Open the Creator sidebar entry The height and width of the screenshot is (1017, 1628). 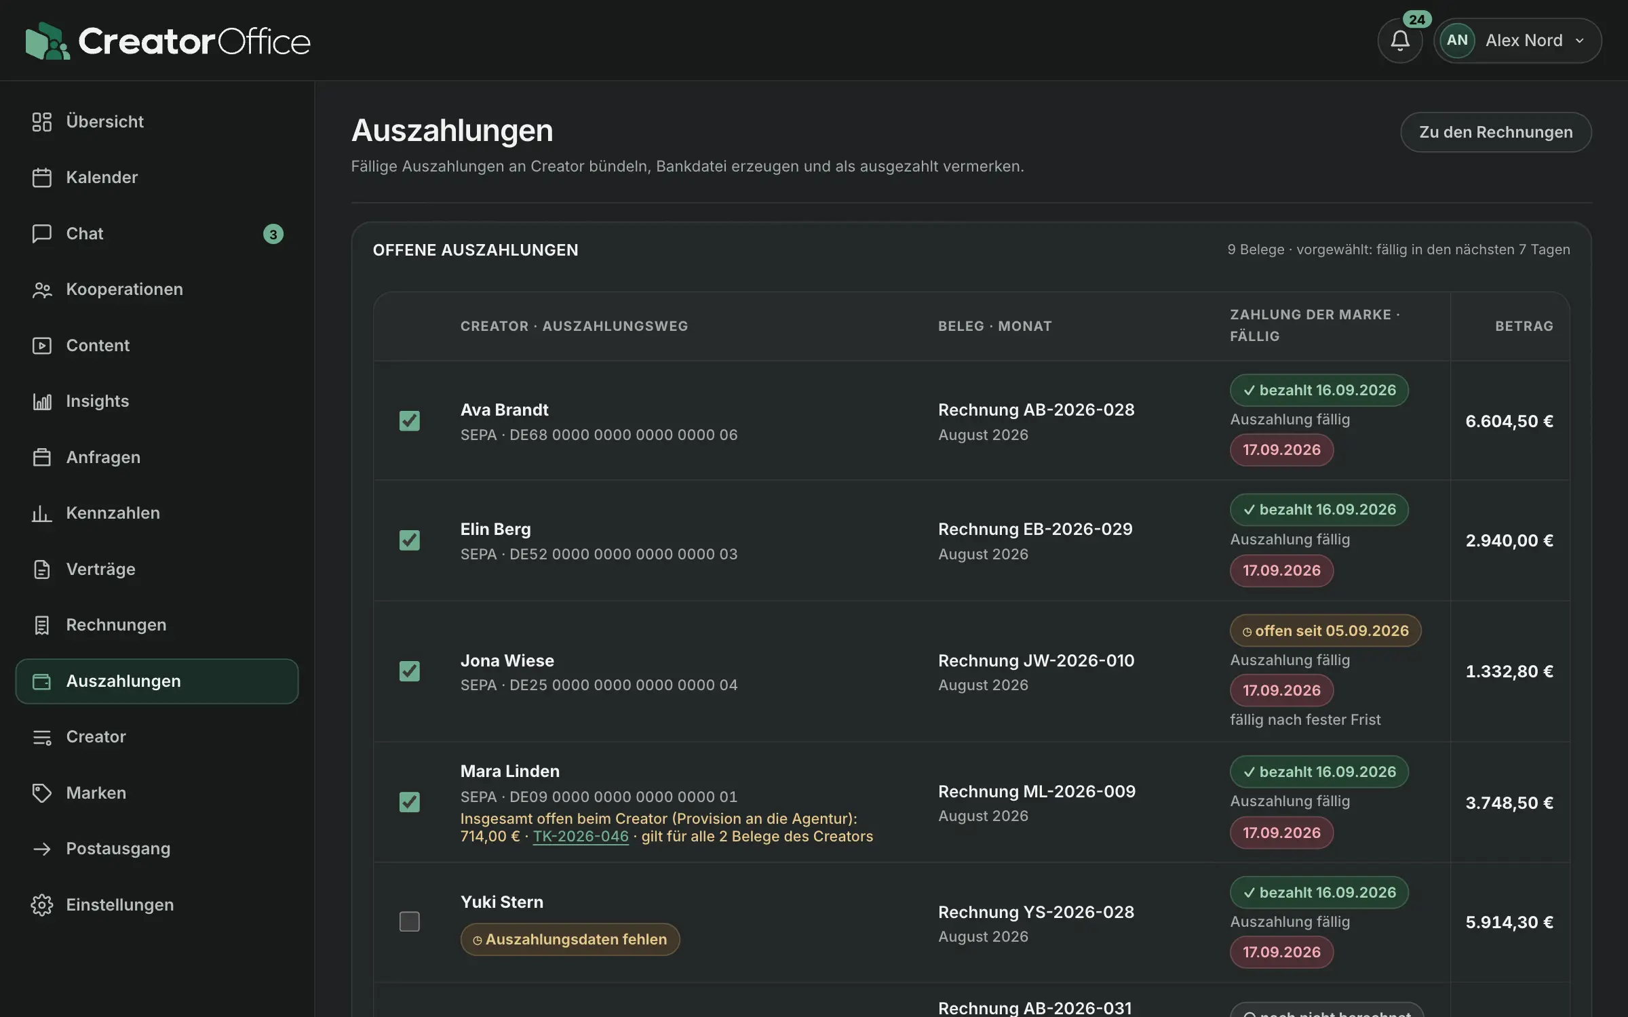click(157, 737)
